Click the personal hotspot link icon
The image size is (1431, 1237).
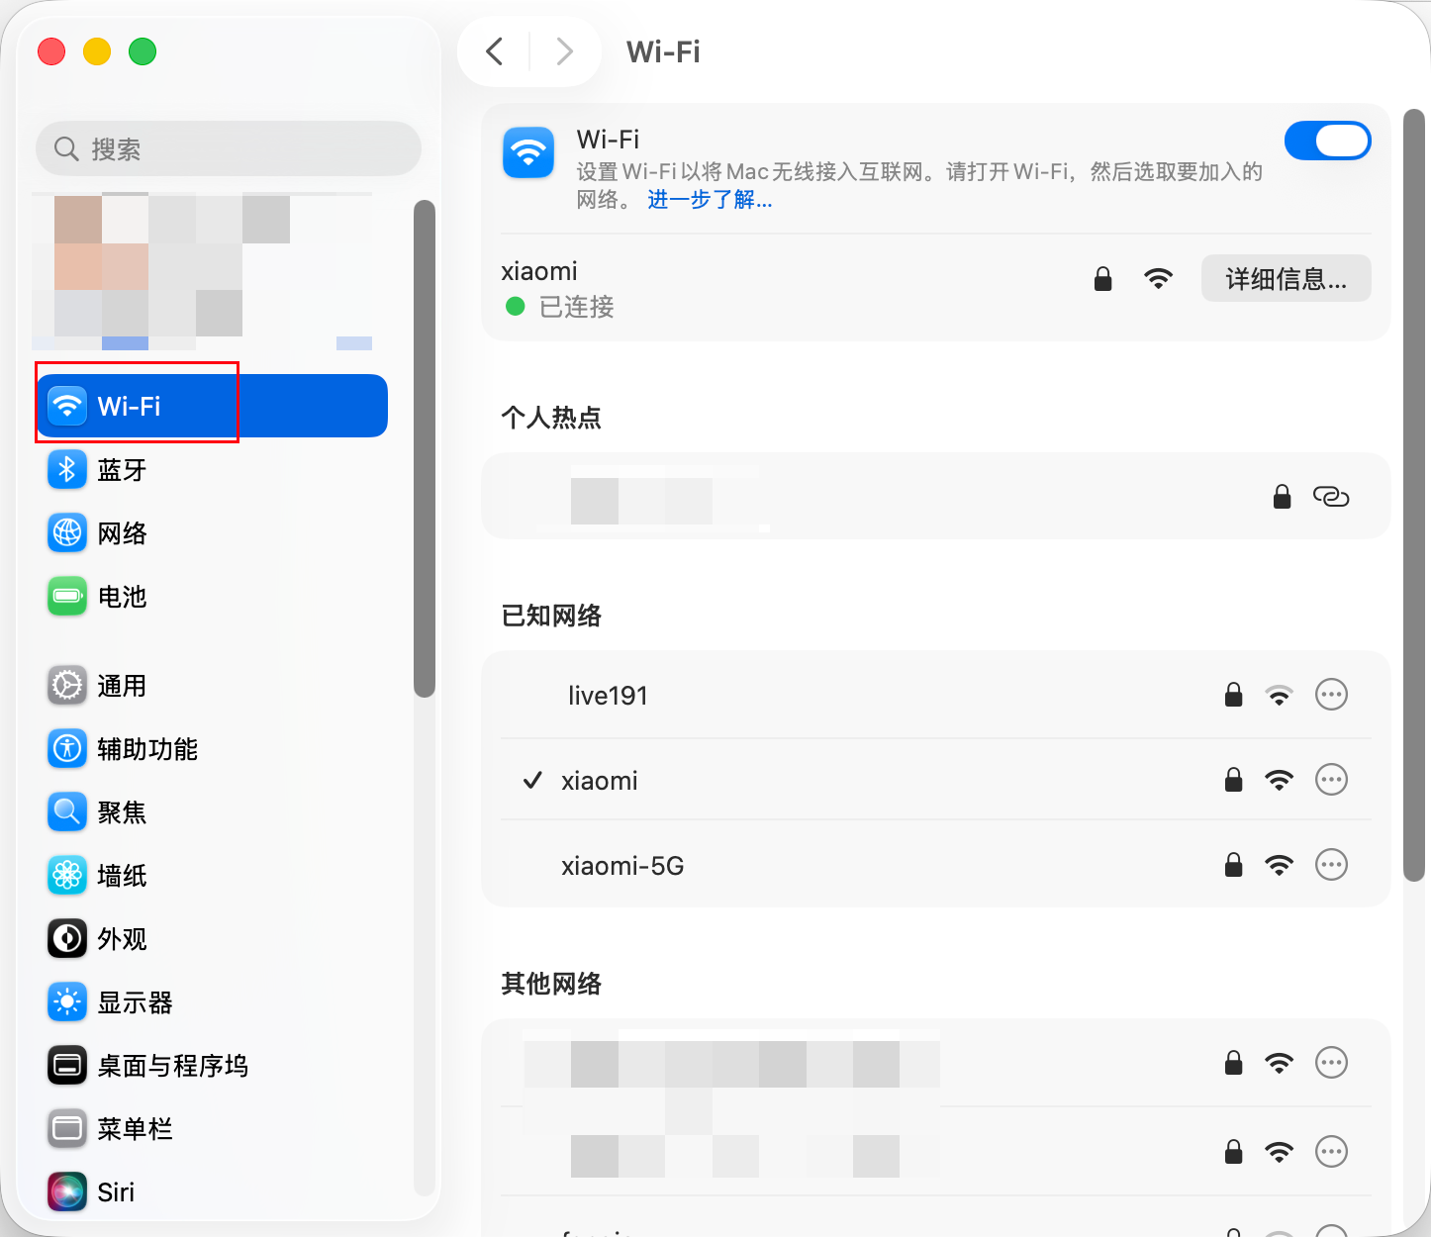pos(1331,496)
